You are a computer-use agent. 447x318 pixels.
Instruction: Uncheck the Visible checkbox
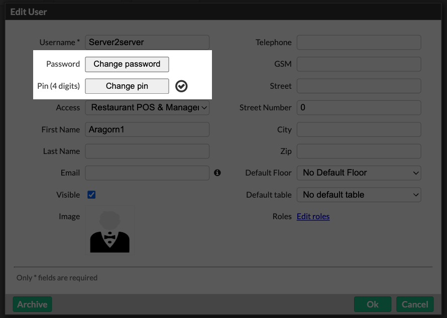[x=91, y=195]
